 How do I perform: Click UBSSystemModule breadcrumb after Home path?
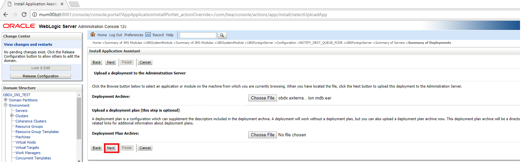click(159, 43)
